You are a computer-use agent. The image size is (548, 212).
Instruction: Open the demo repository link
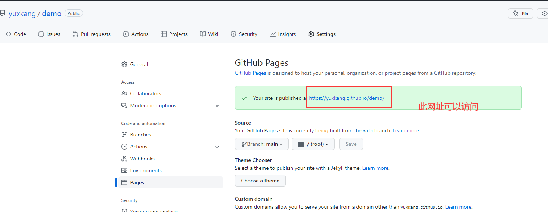click(52, 13)
